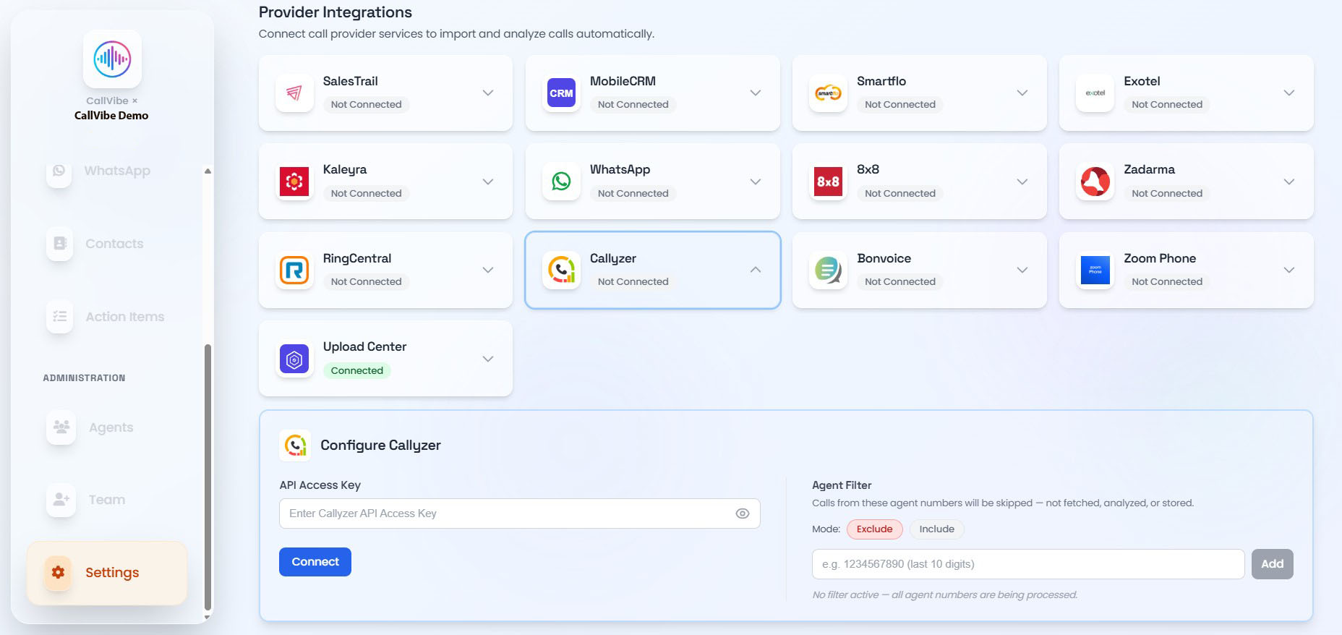Screen dimensions: 1342x635
Task: Click the Callyzer provider card icon
Action: [x=561, y=270]
